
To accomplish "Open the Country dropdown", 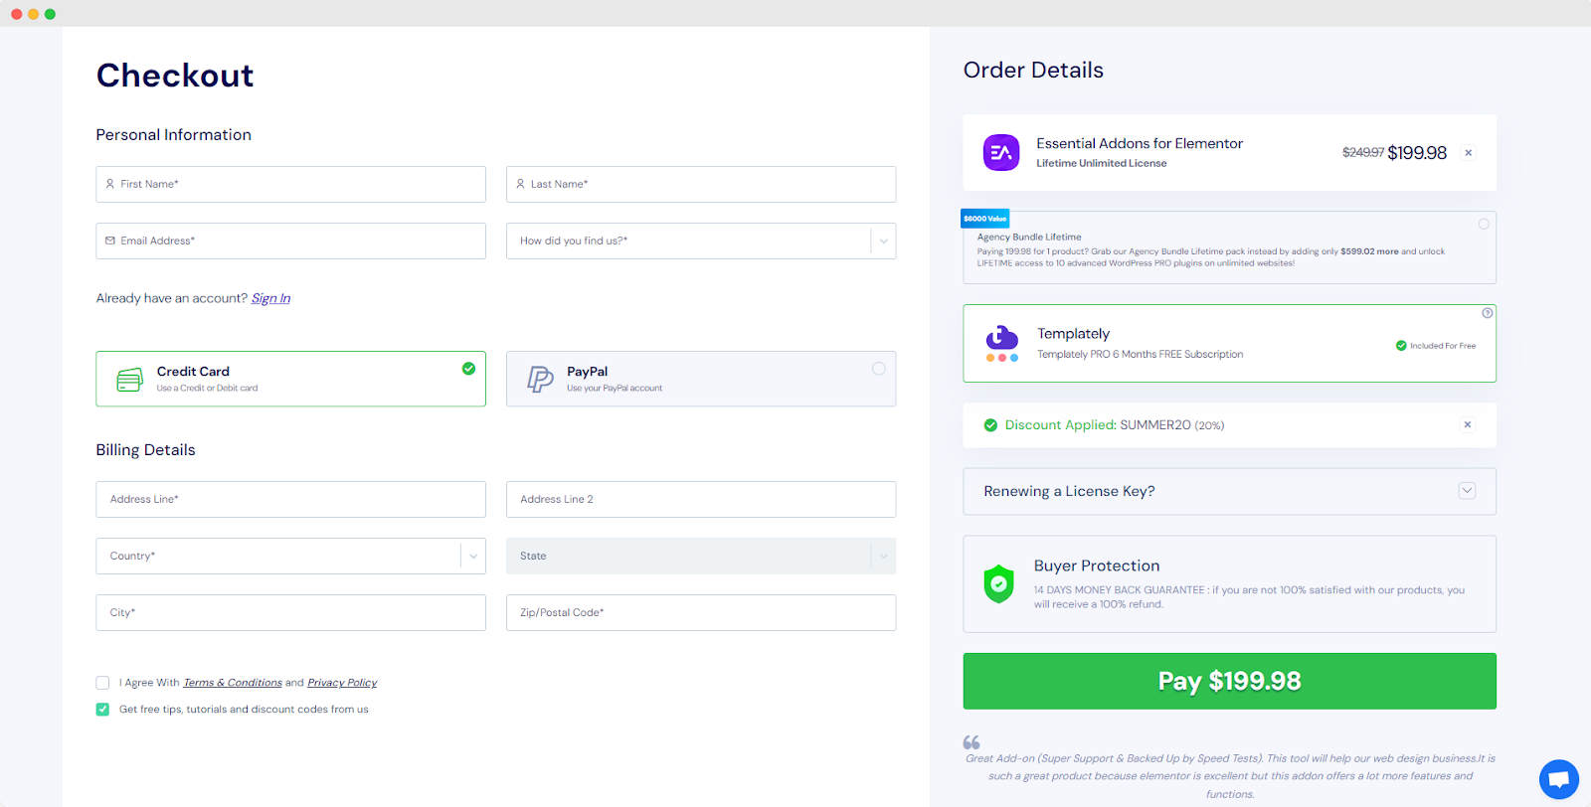I will (x=290, y=556).
